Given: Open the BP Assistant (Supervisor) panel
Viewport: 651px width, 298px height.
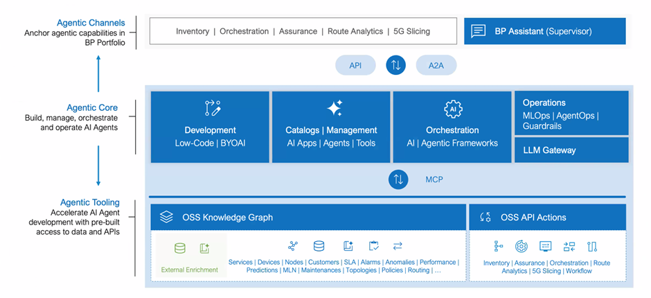Looking at the screenshot, I should pos(544,31).
